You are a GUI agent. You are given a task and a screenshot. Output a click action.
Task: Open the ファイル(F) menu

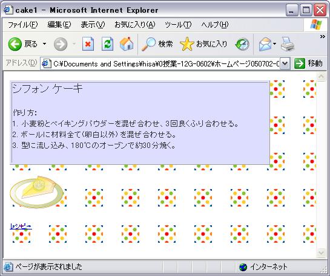(x=23, y=25)
